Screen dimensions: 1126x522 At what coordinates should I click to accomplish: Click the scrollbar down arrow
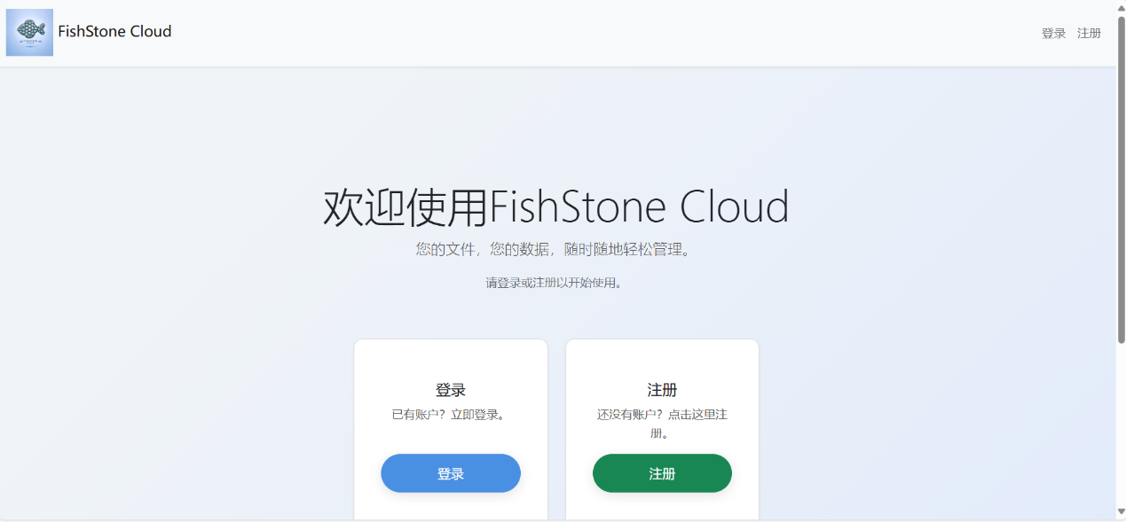point(1121,511)
